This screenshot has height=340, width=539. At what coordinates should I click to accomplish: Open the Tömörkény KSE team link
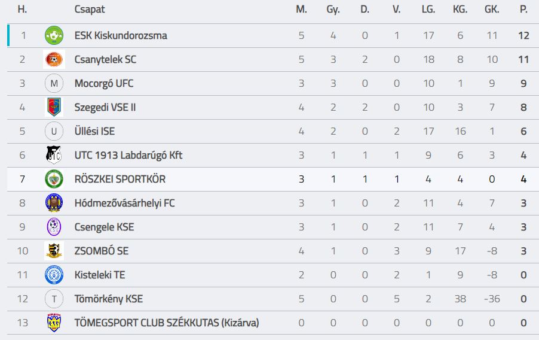[x=109, y=299]
